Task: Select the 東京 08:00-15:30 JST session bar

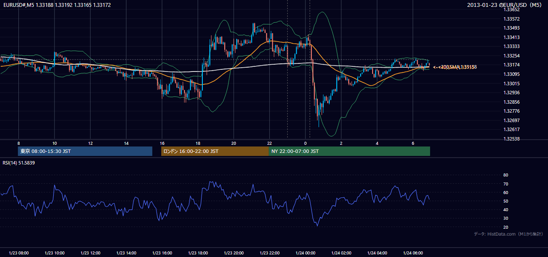Action: tap(85, 151)
